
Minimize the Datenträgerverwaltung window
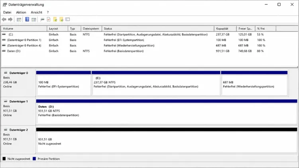click(x=266, y=4)
